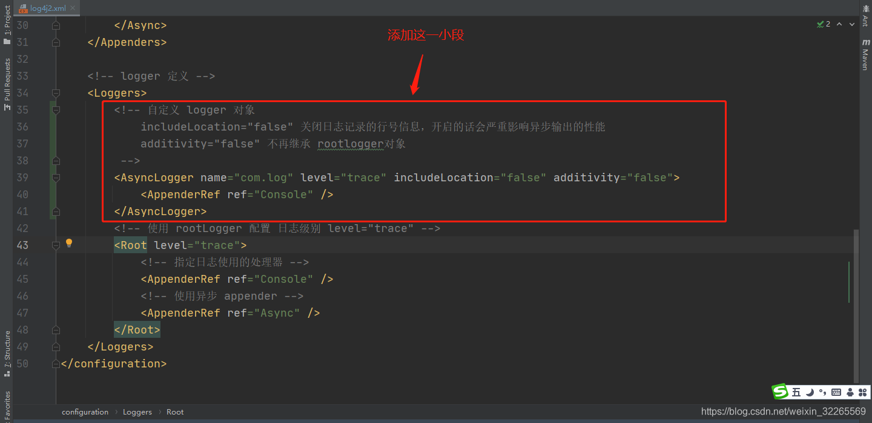Collapse the comment block at line 35
The height and width of the screenshot is (423, 872).
(x=56, y=110)
